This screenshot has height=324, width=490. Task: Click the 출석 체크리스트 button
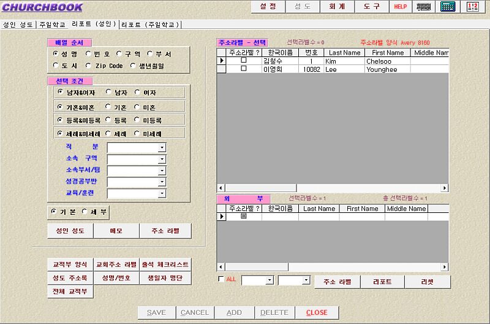pos(165,264)
